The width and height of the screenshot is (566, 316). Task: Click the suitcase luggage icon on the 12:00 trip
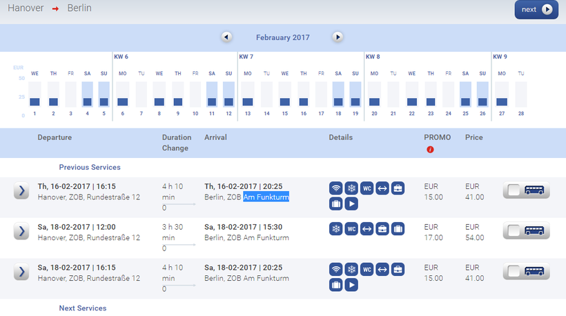[398, 228]
